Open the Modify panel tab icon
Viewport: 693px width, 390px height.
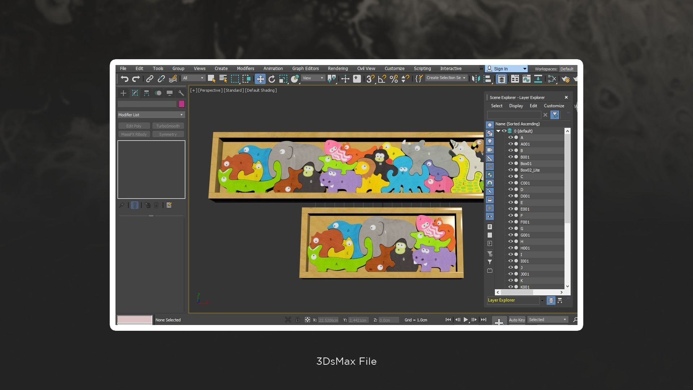click(135, 93)
